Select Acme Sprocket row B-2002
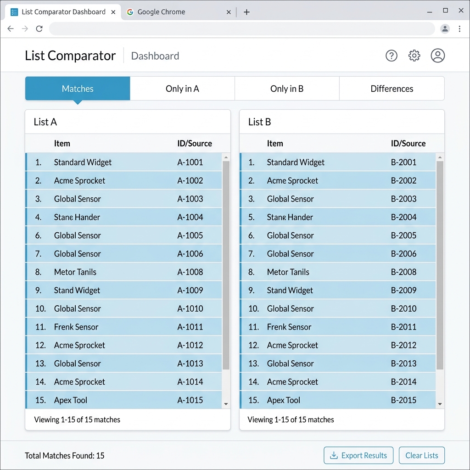Image resolution: width=470 pixels, height=470 pixels. [337, 180]
